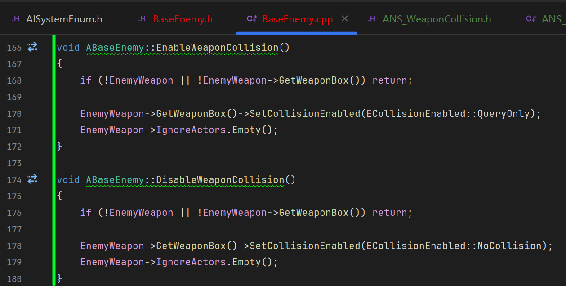Click the return keyword on line 168

[389, 80]
